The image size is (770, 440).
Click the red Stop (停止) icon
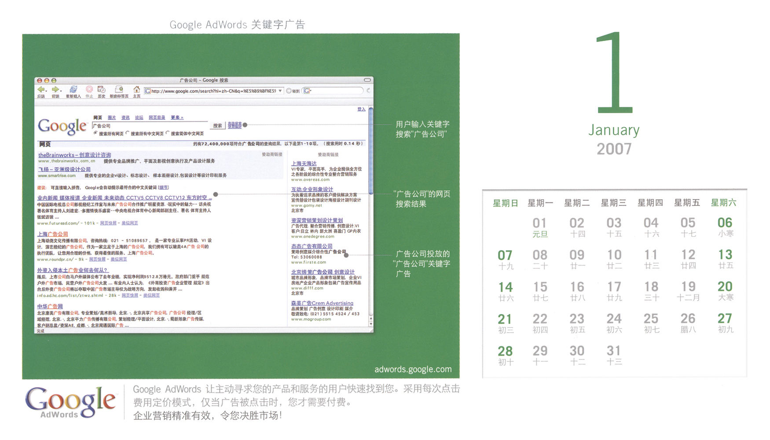click(89, 90)
